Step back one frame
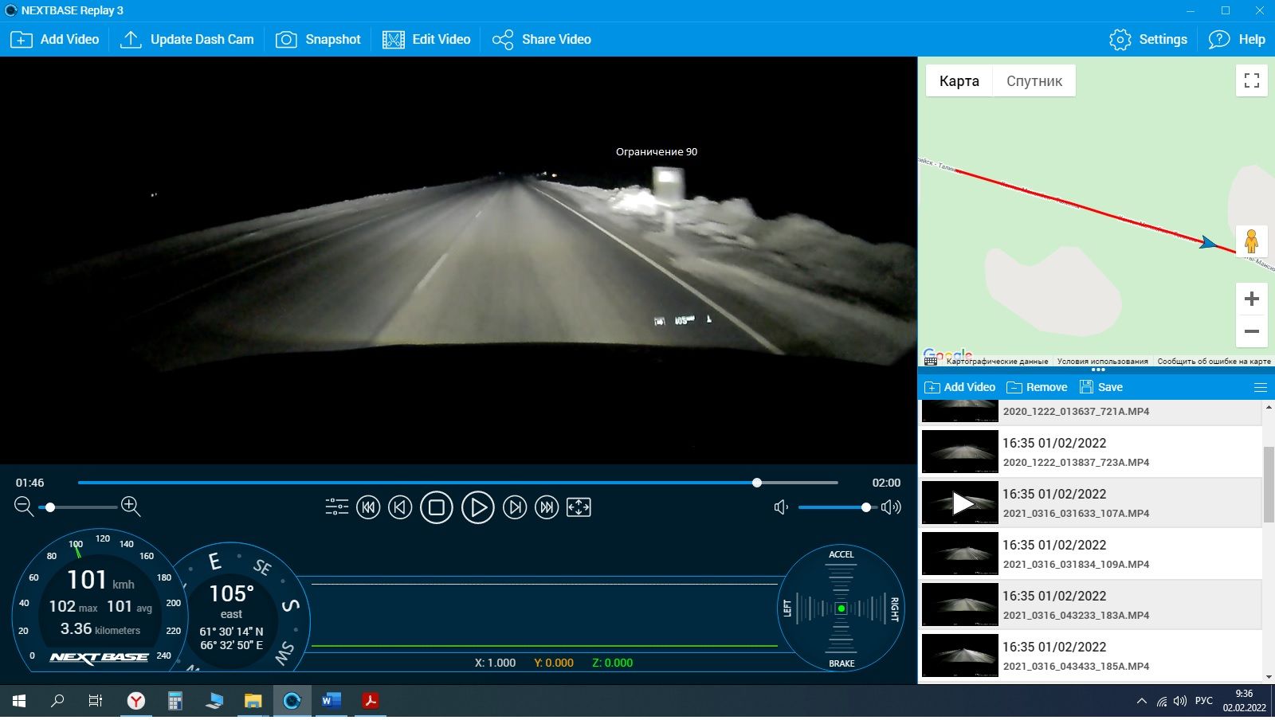Screen dimensions: 1275x720 pyautogui.click(x=400, y=507)
